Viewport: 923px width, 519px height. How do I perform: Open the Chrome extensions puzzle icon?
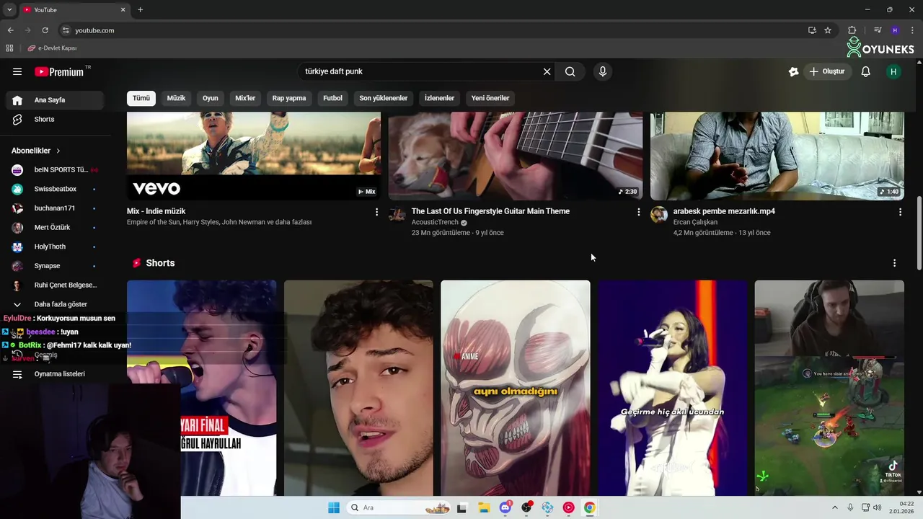852,30
